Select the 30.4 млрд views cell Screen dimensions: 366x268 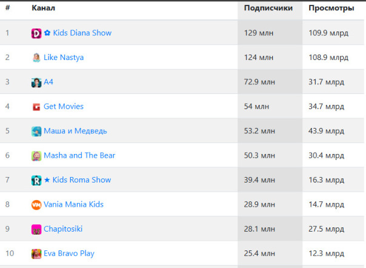click(x=333, y=155)
